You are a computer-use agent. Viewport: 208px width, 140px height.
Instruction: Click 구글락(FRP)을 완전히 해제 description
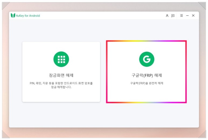tap(147, 83)
